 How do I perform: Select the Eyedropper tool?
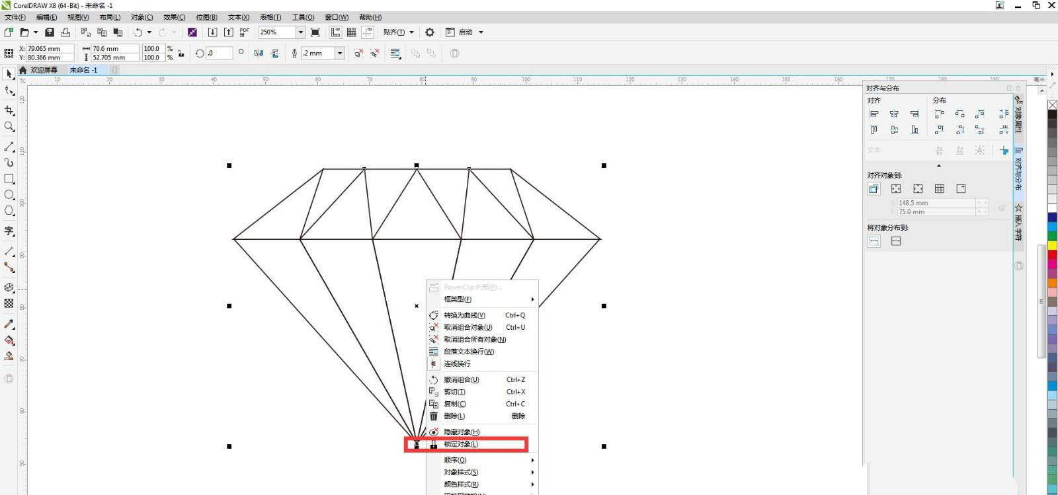[9, 324]
